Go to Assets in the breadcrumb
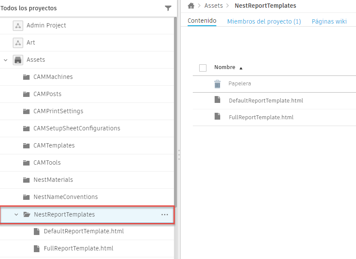This screenshot has width=356, height=259. (213, 6)
